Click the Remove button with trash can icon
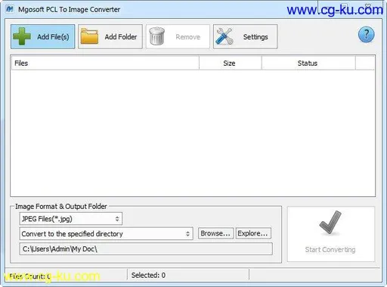 [x=178, y=36]
